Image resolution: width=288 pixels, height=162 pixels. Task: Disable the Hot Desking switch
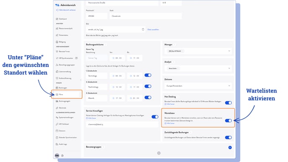coord(228,103)
